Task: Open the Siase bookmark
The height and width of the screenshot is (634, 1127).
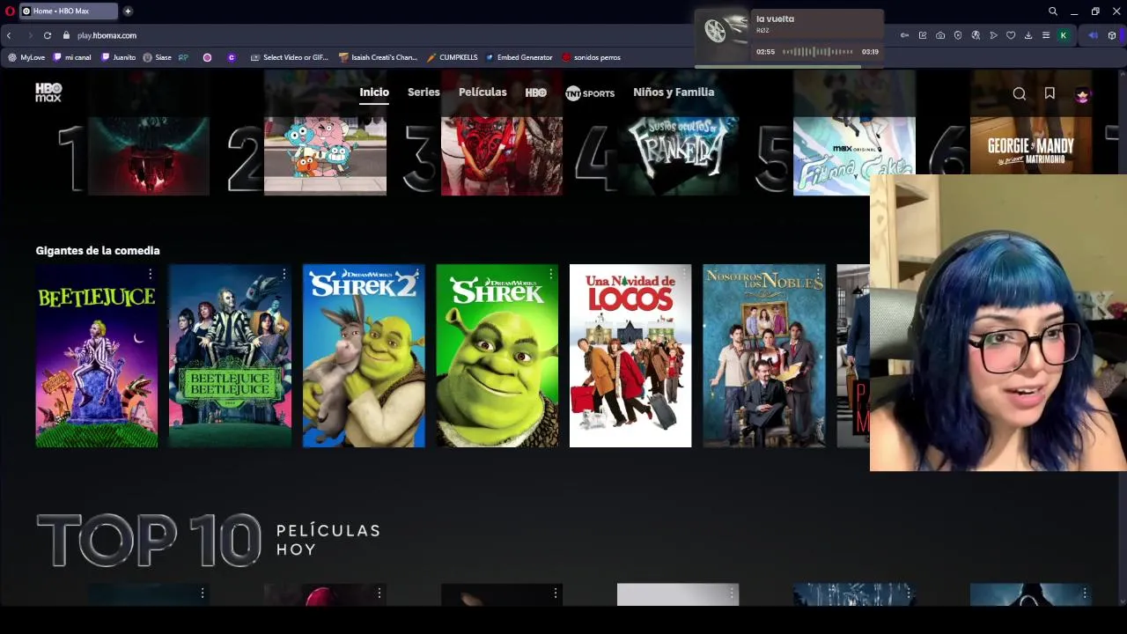Action: pyautogui.click(x=158, y=57)
